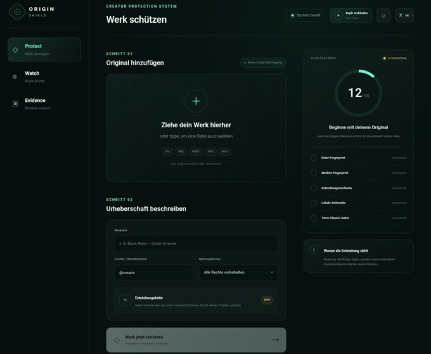Click the MP4 format tag
Image resolution: width=431 pixels, height=354 pixels.
(x=210, y=151)
